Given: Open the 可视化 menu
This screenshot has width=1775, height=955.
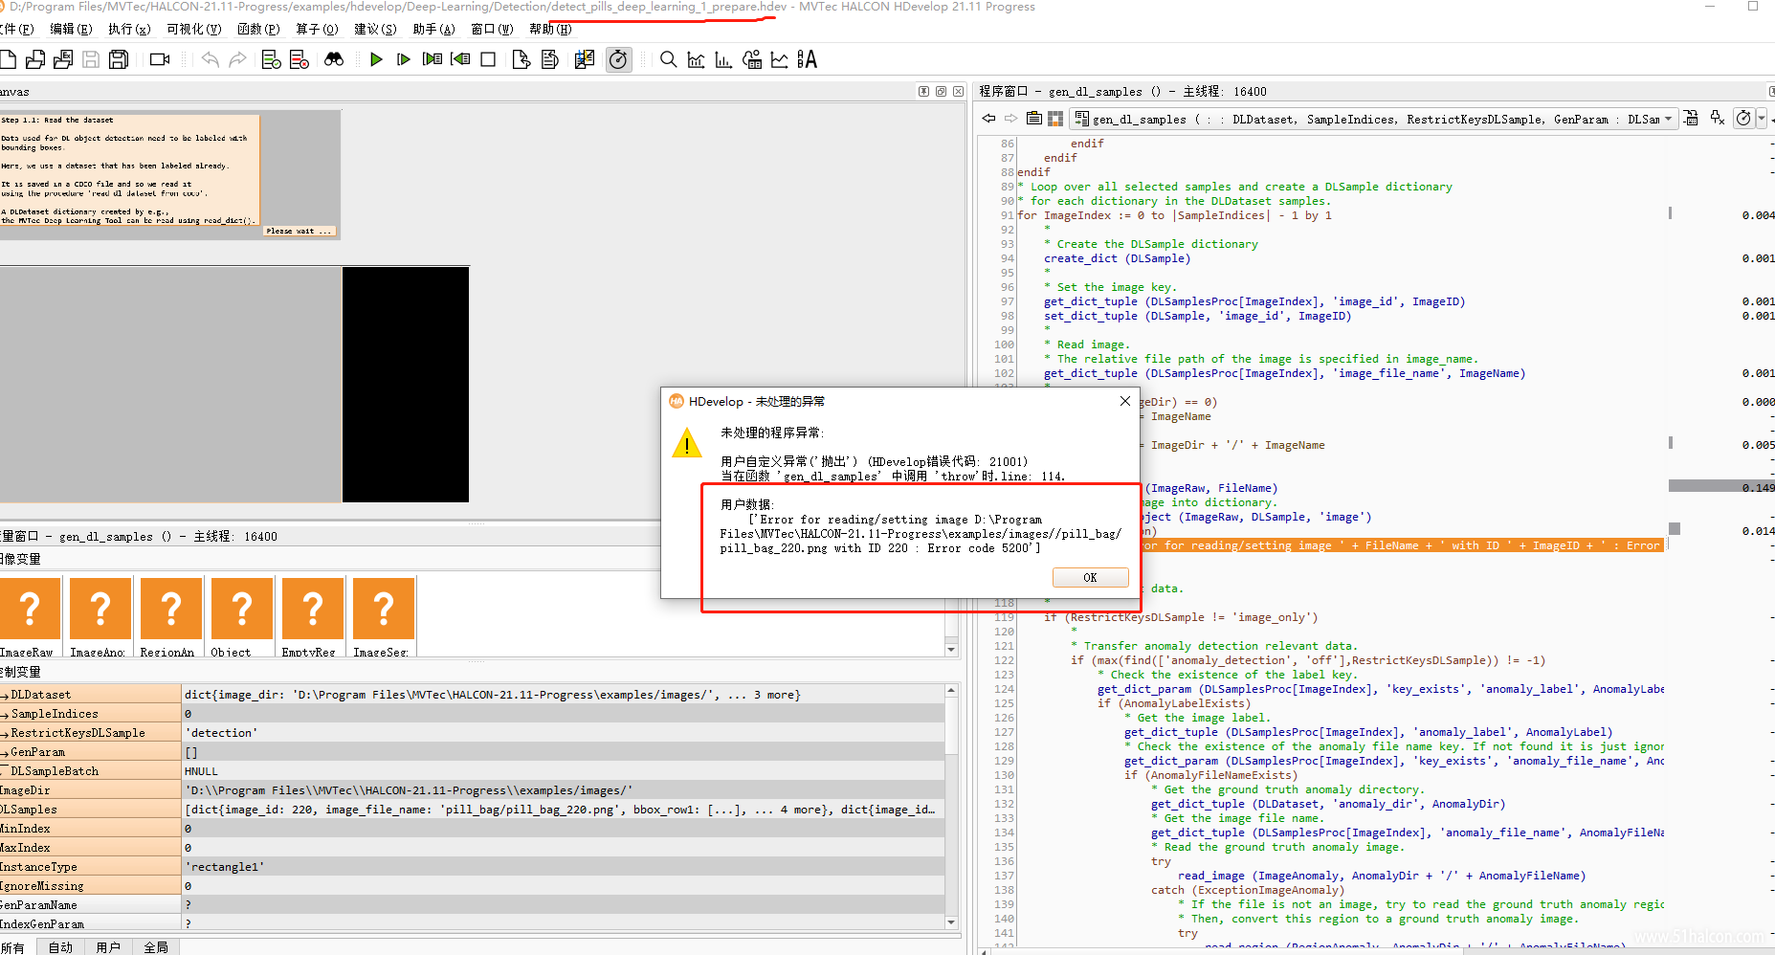Looking at the screenshot, I should [x=193, y=29].
